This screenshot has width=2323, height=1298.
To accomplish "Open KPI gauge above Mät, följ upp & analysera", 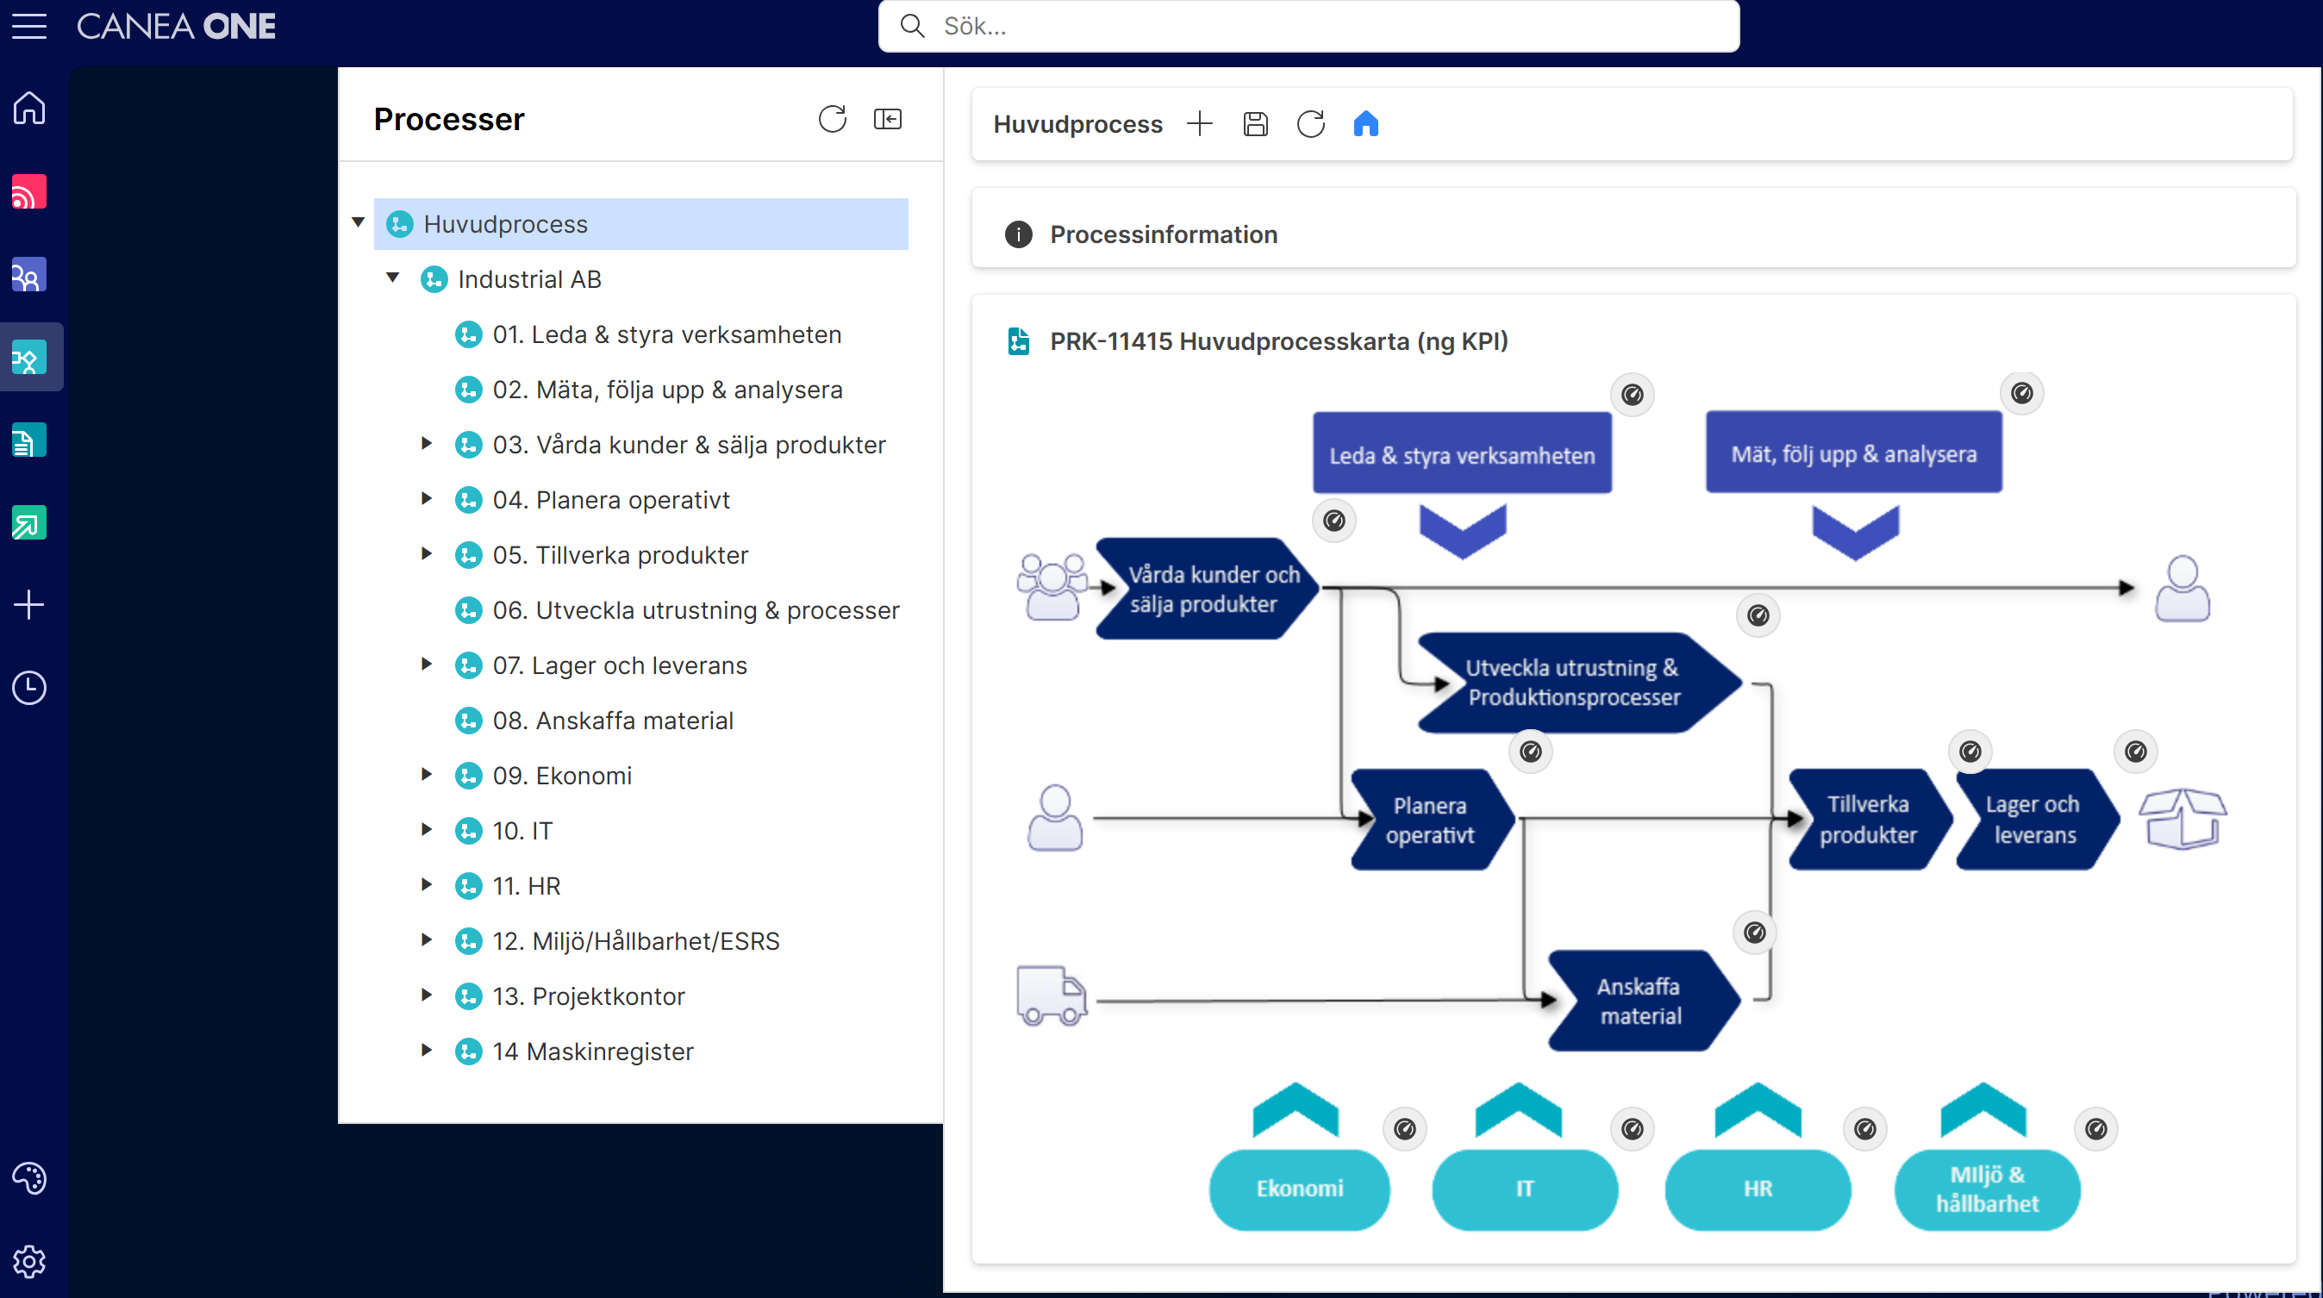I will (x=2021, y=393).
